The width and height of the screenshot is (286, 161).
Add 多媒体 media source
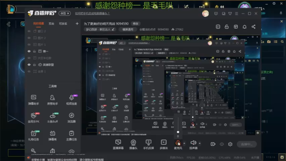point(164,145)
